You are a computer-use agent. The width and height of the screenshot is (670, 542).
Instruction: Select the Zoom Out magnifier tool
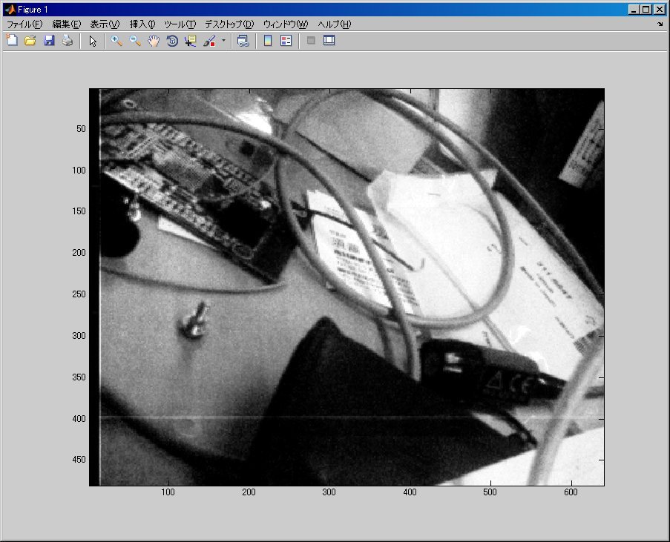(135, 41)
